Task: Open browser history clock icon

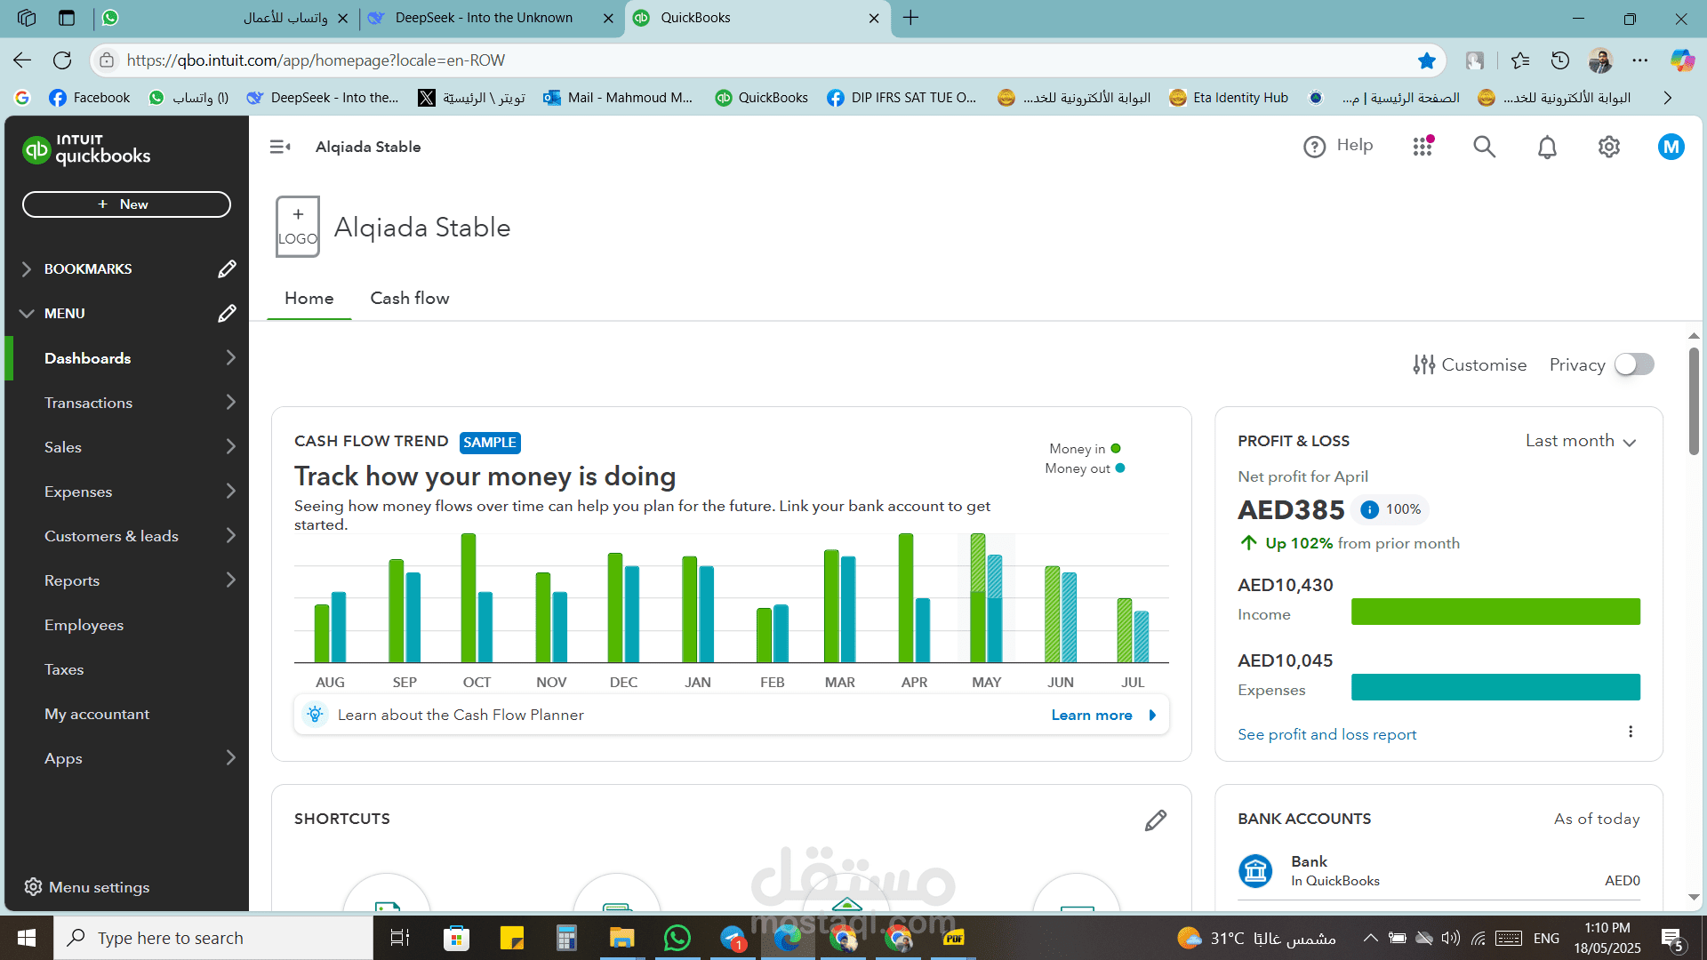Action: [1560, 60]
